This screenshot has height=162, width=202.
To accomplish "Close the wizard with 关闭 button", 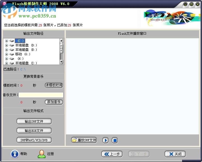I will point(175,154).
